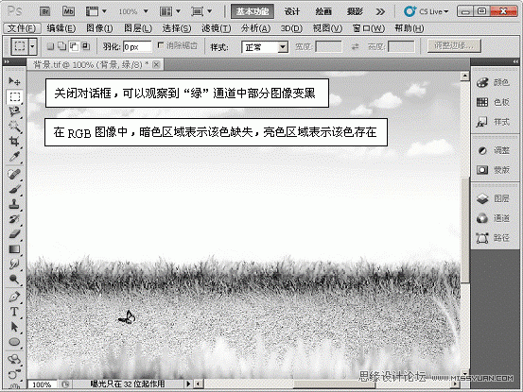This screenshot has height=392, width=523.
Task: Choose Intersect with selection mode
Action: (x=86, y=46)
